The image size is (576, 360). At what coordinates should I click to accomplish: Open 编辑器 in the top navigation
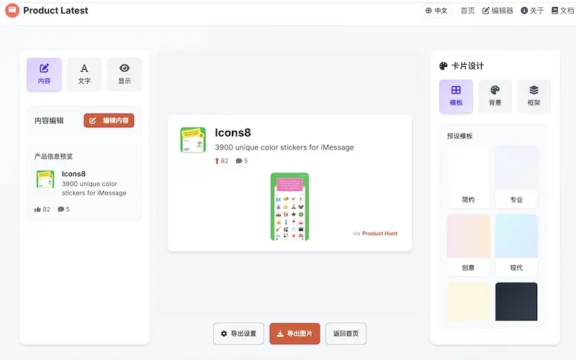pyautogui.click(x=498, y=11)
